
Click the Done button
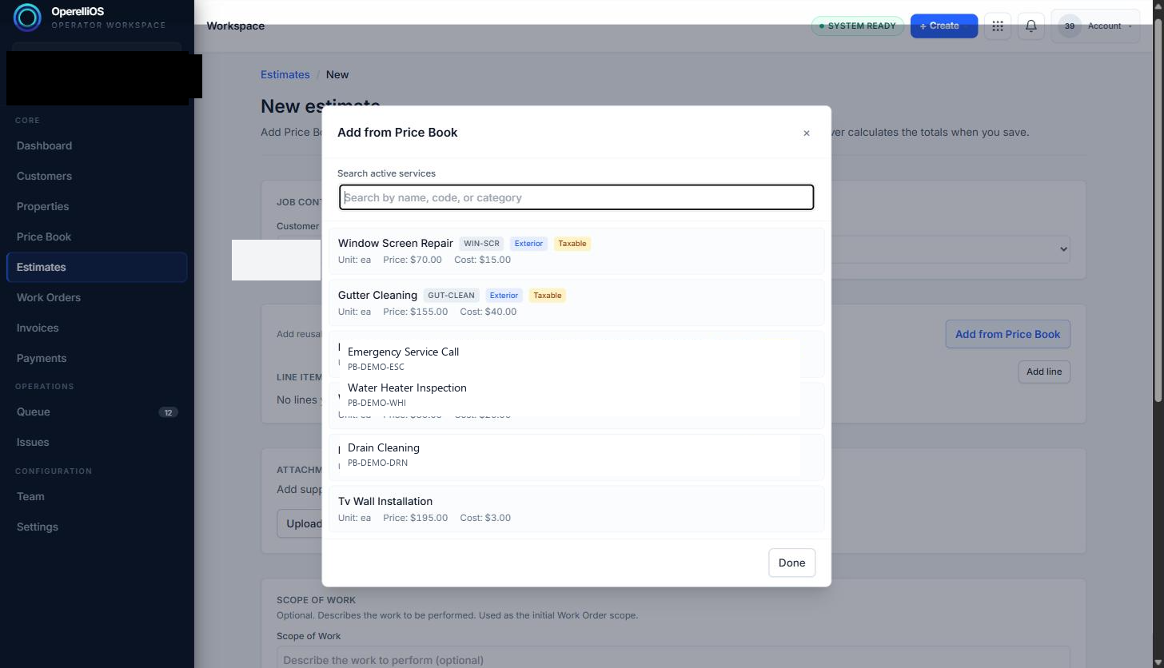(x=791, y=563)
